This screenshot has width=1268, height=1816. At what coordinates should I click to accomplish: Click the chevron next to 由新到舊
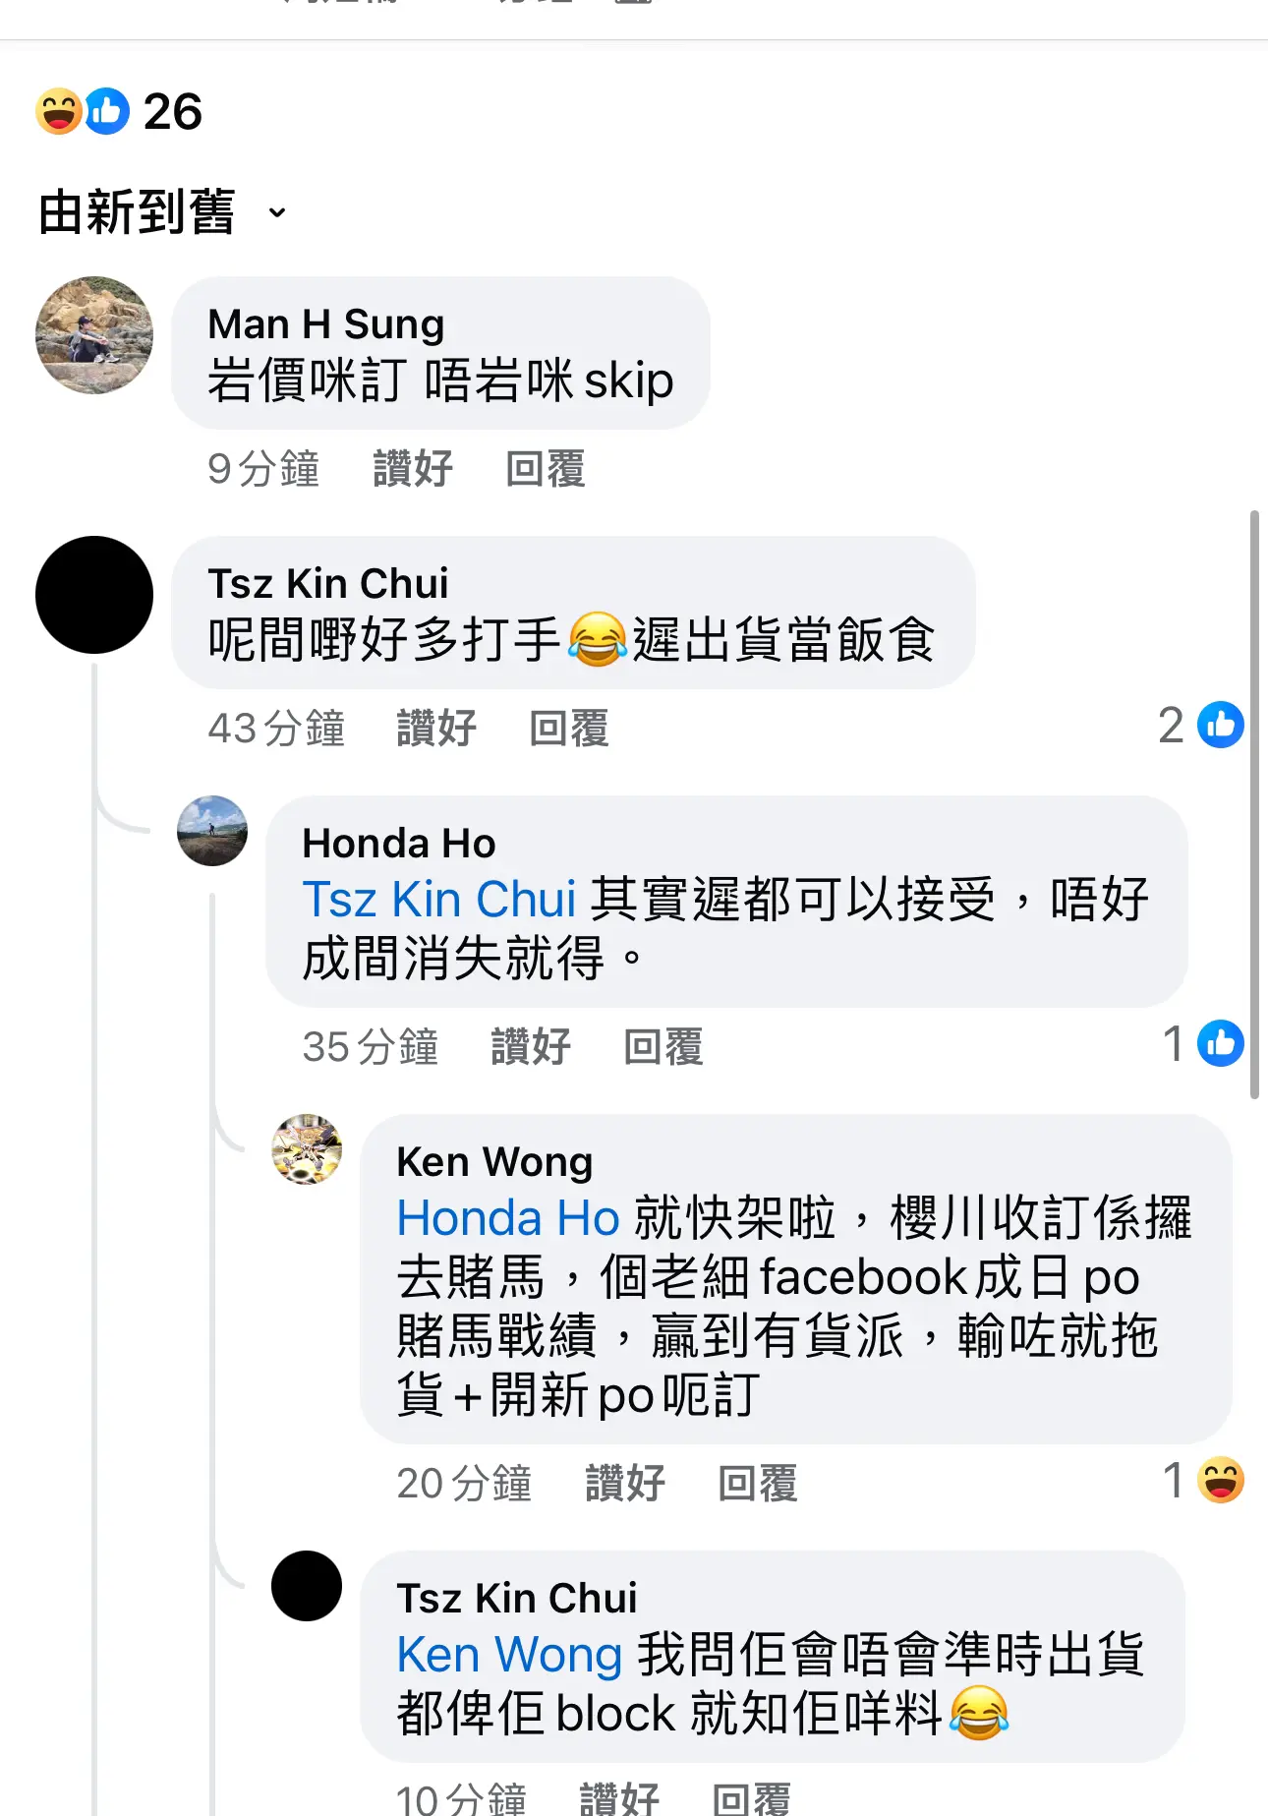coord(277,212)
